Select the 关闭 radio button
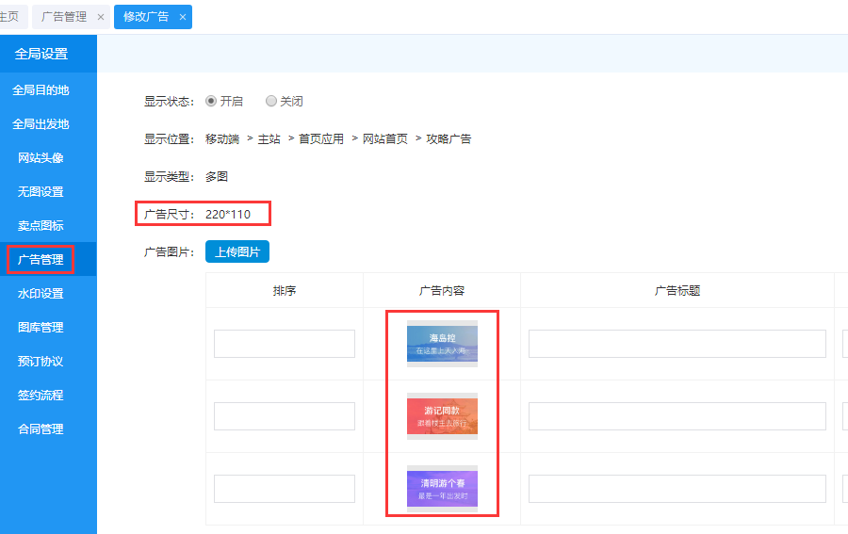This screenshot has height=534, width=848. (271, 101)
